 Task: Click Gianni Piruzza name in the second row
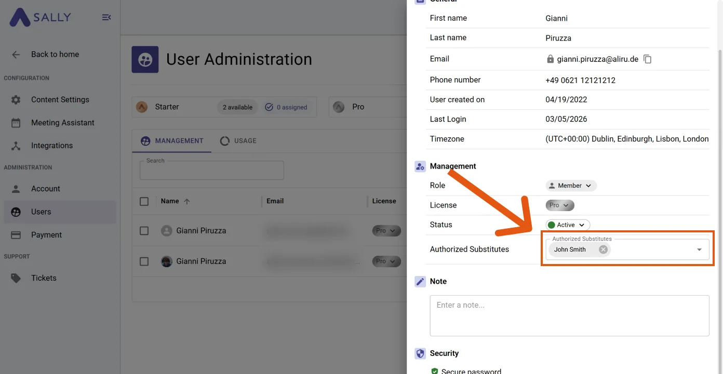[x=201, y=261]
